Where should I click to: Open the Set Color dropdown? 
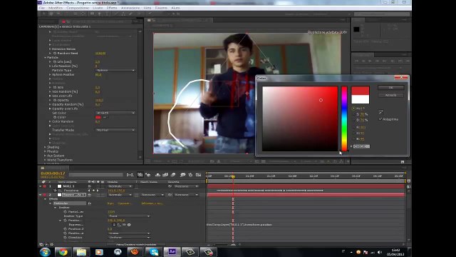pos(115,113)
